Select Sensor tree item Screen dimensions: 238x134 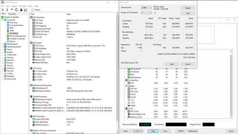point(13,41)
